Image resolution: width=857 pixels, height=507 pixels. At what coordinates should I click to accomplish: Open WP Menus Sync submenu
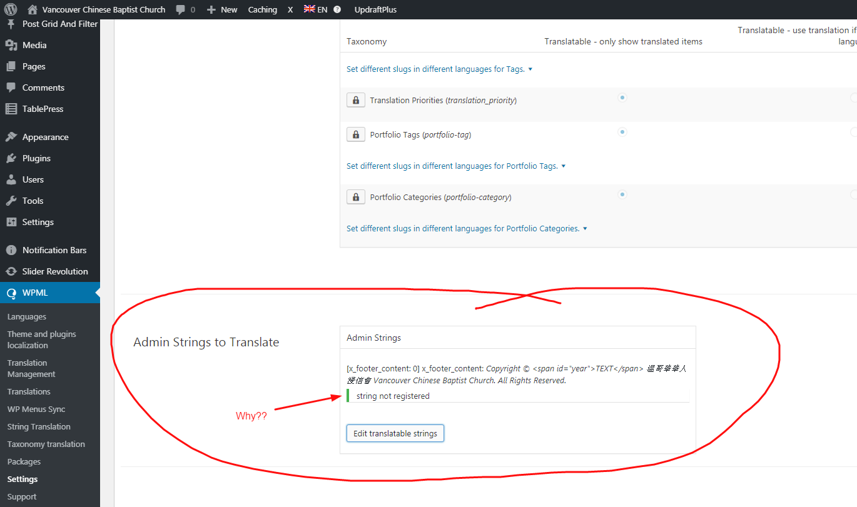tap(36, 409)
